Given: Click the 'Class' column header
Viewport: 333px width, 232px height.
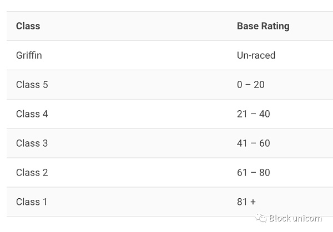Looking at the screenshot, I should (x=28, y=26).
